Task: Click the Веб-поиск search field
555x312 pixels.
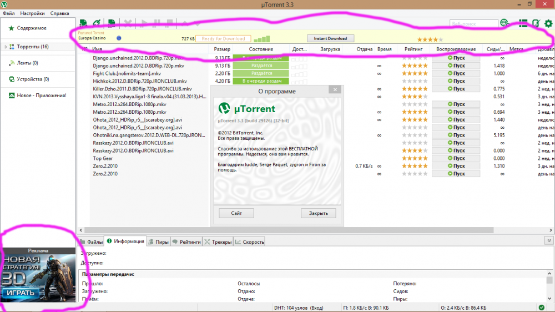Action: click(473, 24)
